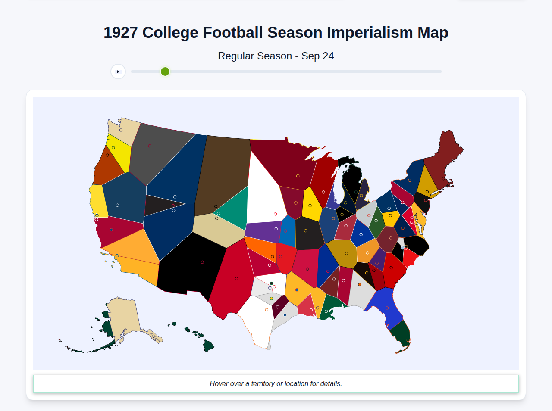Click the yellow-green marker in the Oklahoma region

(x=271, y=299)
